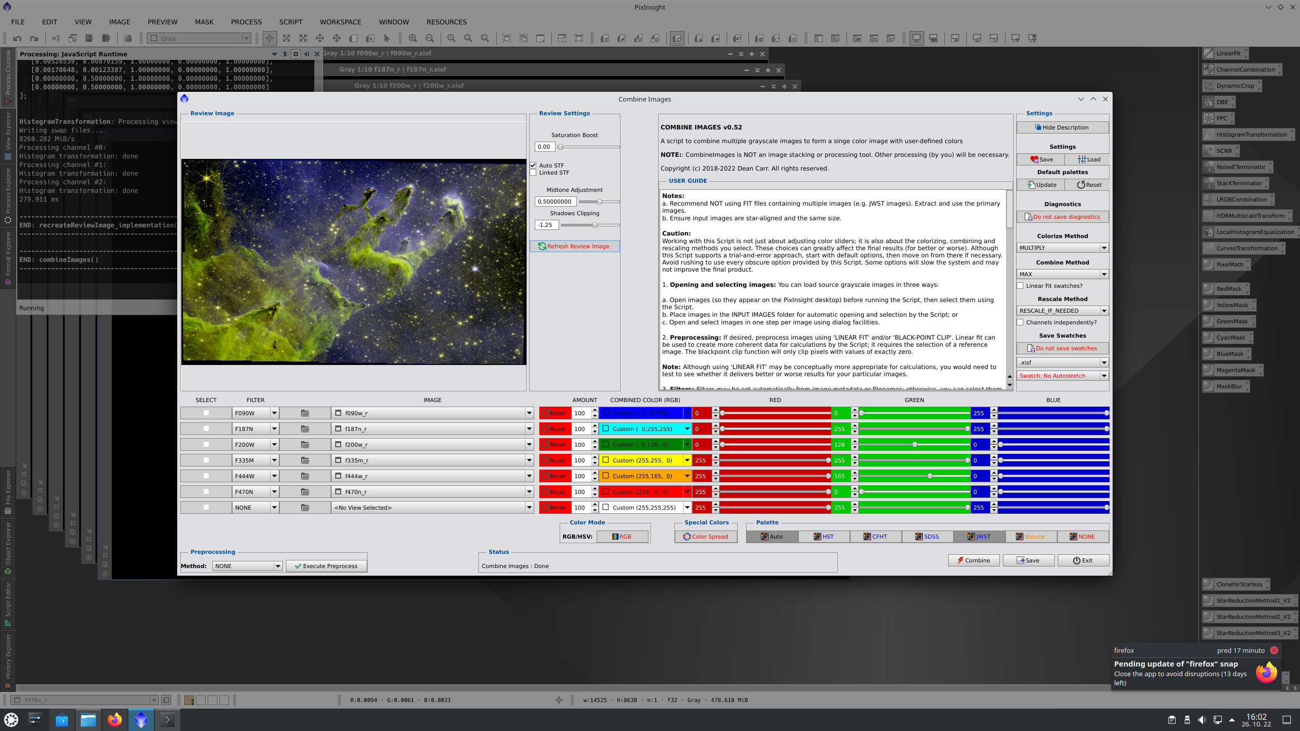Click the green slider in F200W row
This screenshot has width=1300, height=731.
[914, 445]
